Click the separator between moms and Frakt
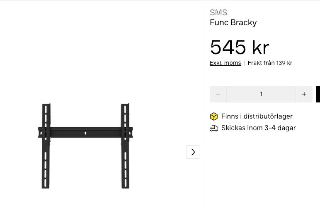Viewport: 320px width, 214px height. 244,63
